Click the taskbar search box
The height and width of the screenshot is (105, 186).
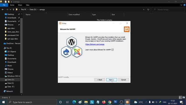click(x=32, y=102)
